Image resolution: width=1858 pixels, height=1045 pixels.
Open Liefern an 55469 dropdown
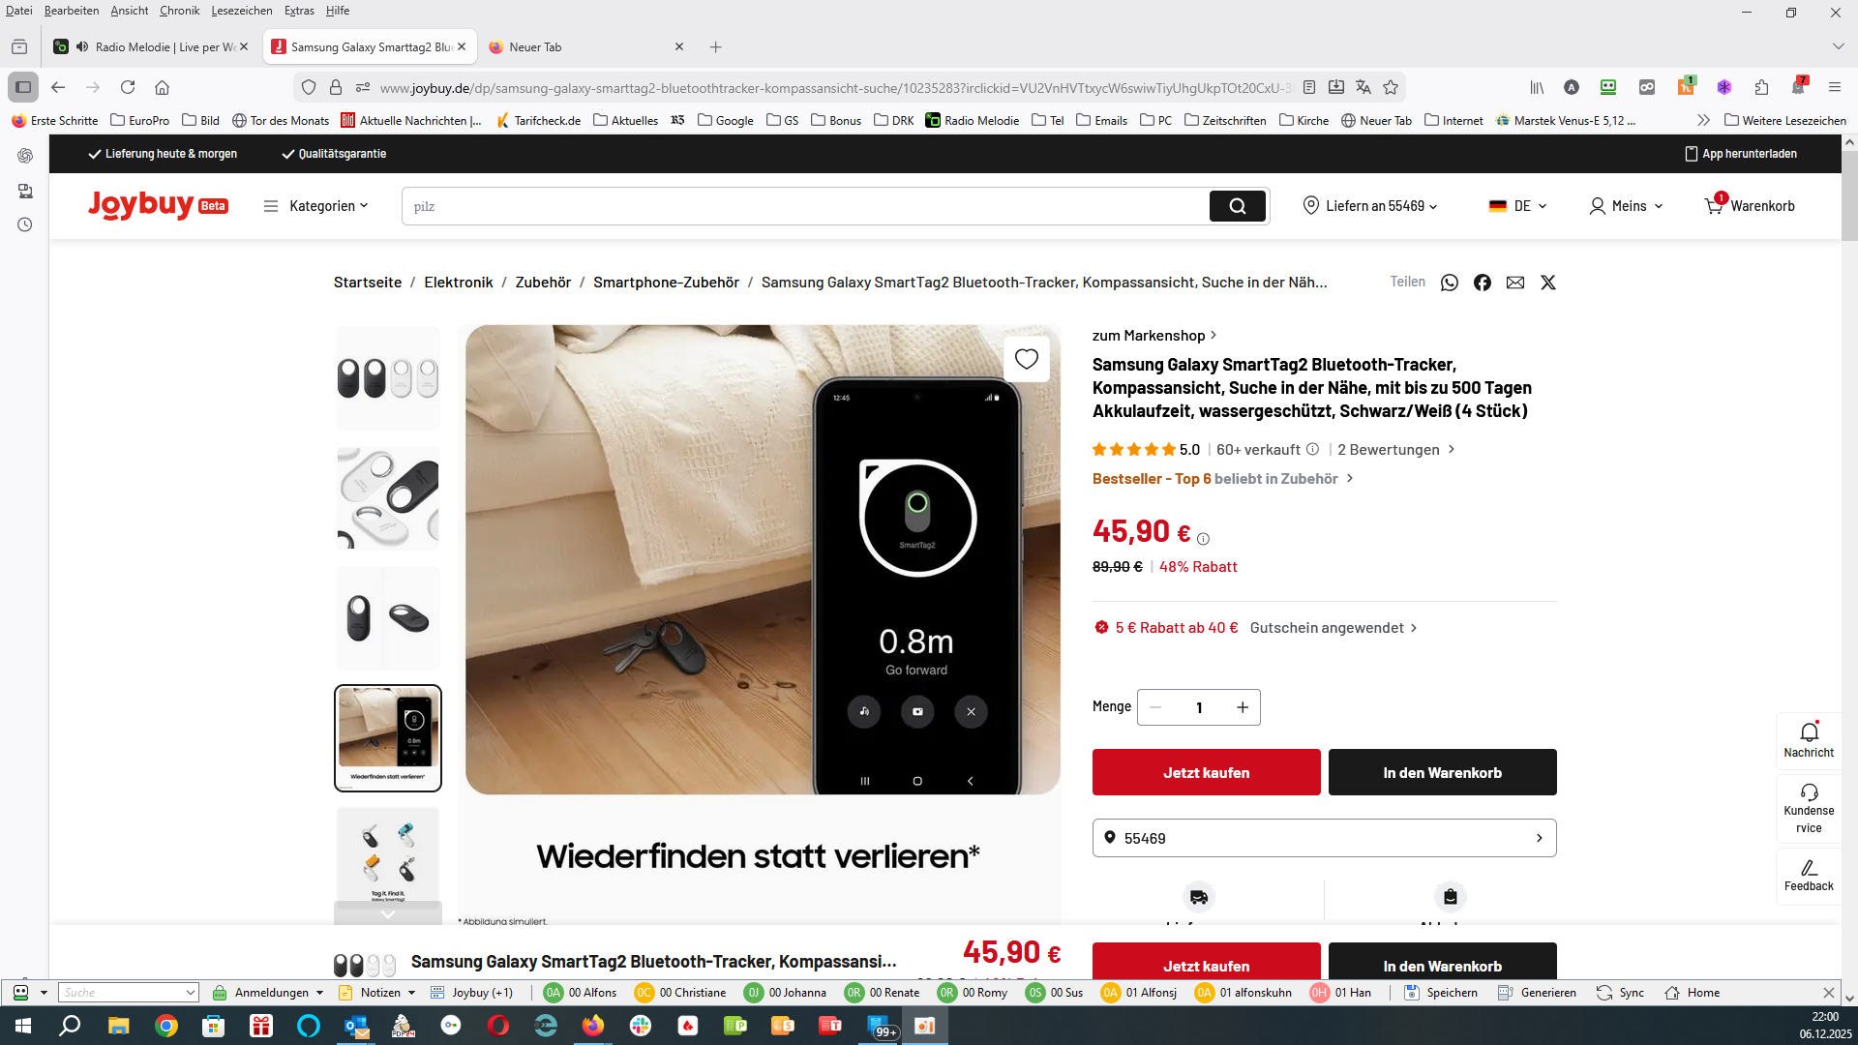(x=1370, y=206)
